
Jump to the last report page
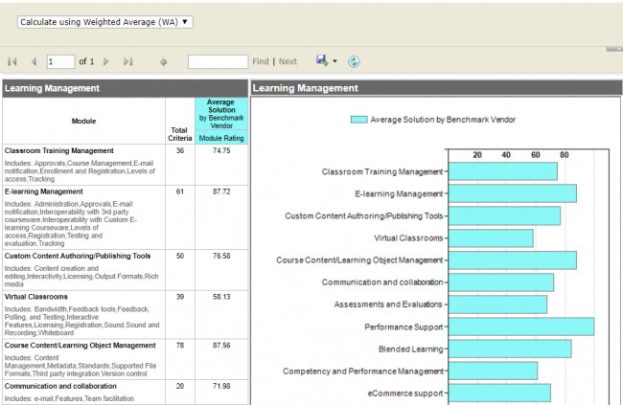pyautogui.click(x=127, y=61)
